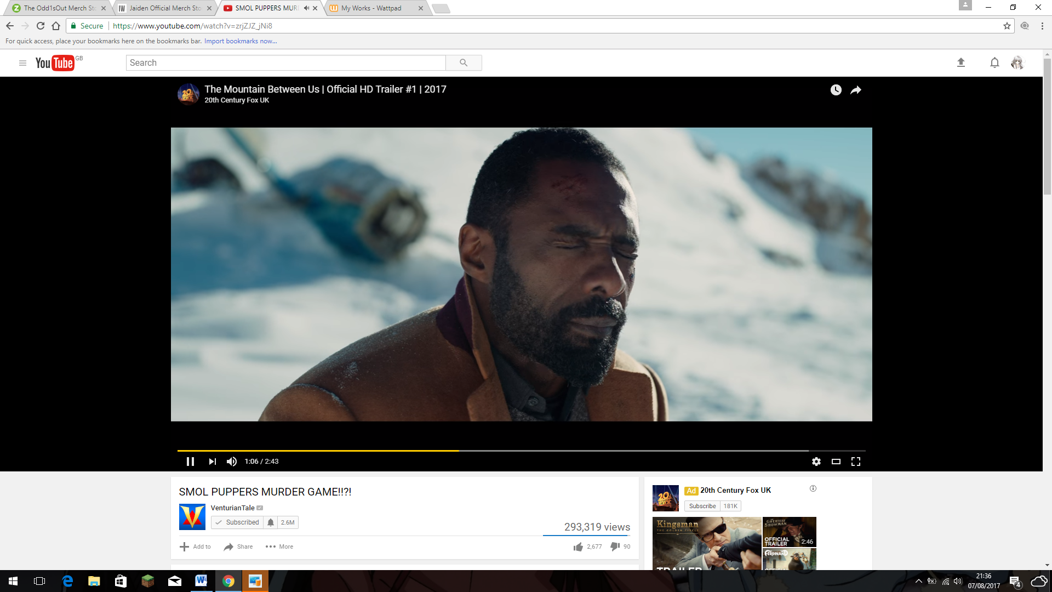The width and height of the screenshot is (1052, 592).
Task: Click Add to playlist button
Action: (195, 547)
